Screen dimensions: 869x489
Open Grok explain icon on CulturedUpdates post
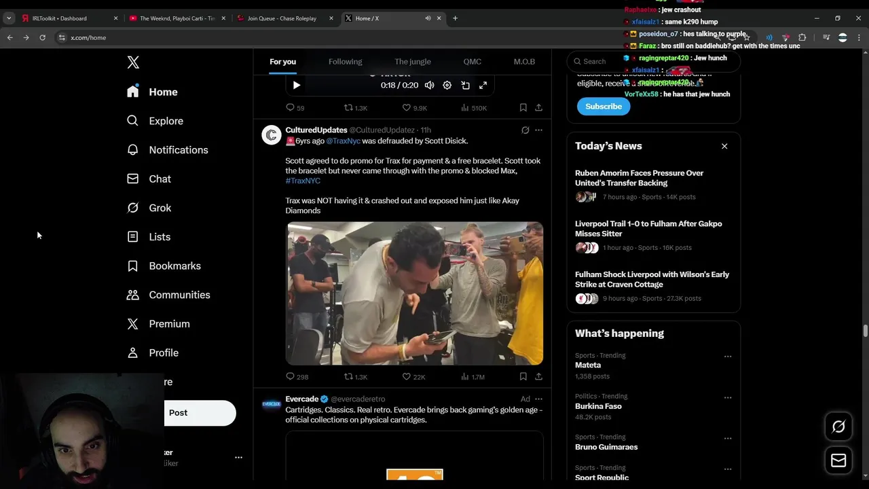pyautogui.click(x=525, y=130)
